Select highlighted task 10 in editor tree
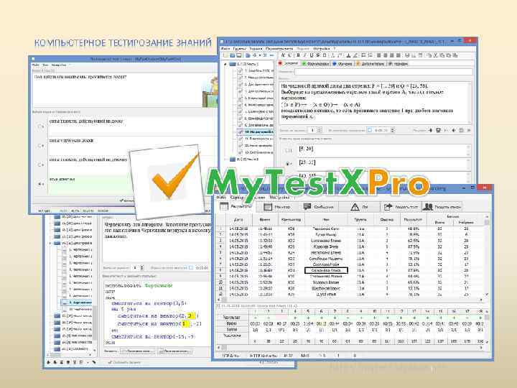 [x=256, y=131]
